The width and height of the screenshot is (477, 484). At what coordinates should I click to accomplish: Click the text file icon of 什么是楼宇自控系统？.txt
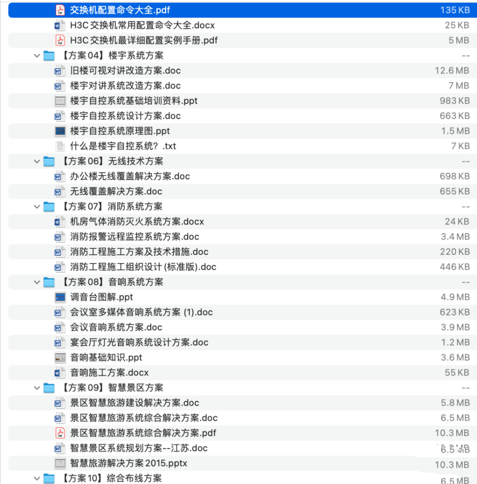(59, 146)
